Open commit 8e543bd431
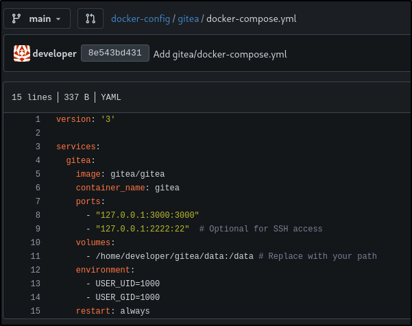The width and height of the screenshot is (412, 326). tap(115, 53)
